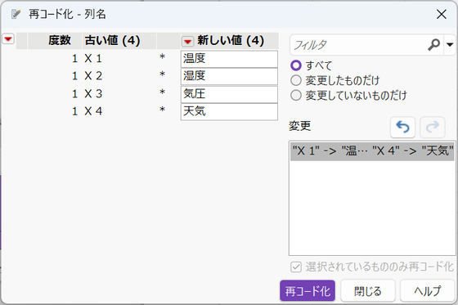
Task: Select old value row X 3
Action: (x=93, y=94)
